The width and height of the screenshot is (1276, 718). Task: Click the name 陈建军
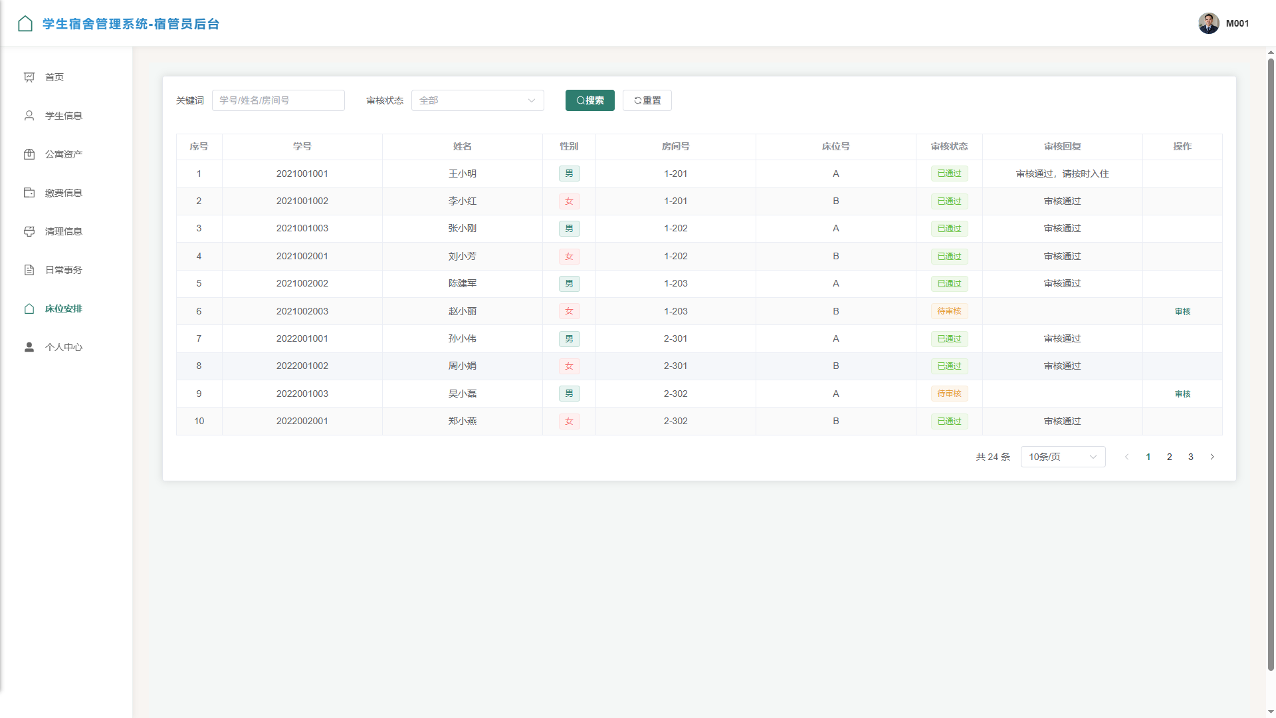coord(463,283)
